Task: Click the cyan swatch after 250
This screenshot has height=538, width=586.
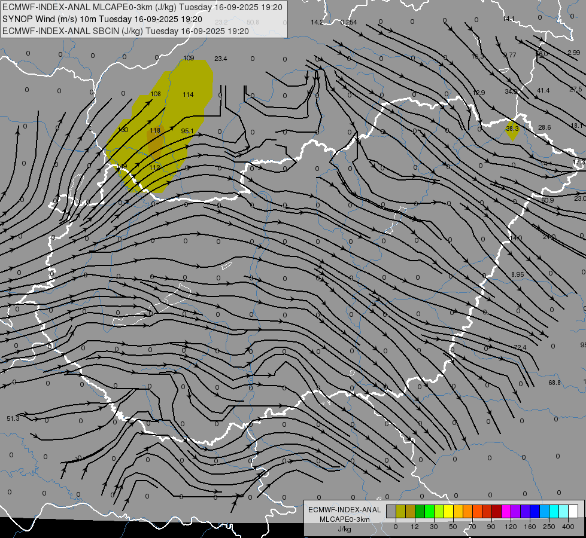Action: 554,511
